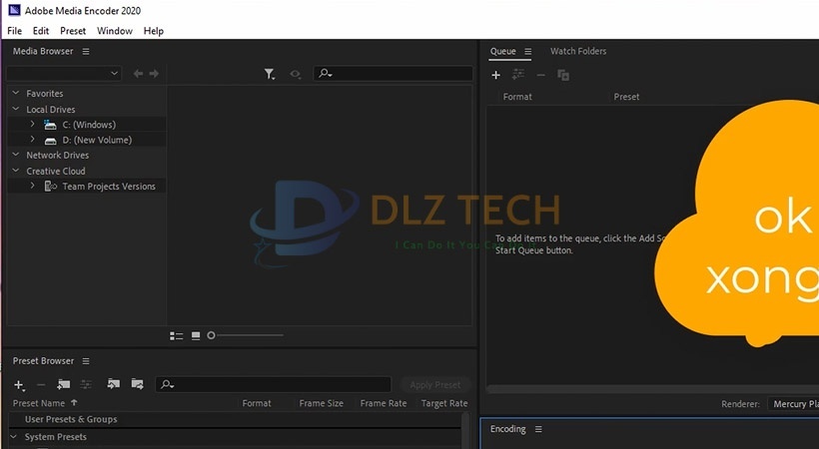
Task: Click the Preset Browser vertical scrollbar
Action: point(465,431)
